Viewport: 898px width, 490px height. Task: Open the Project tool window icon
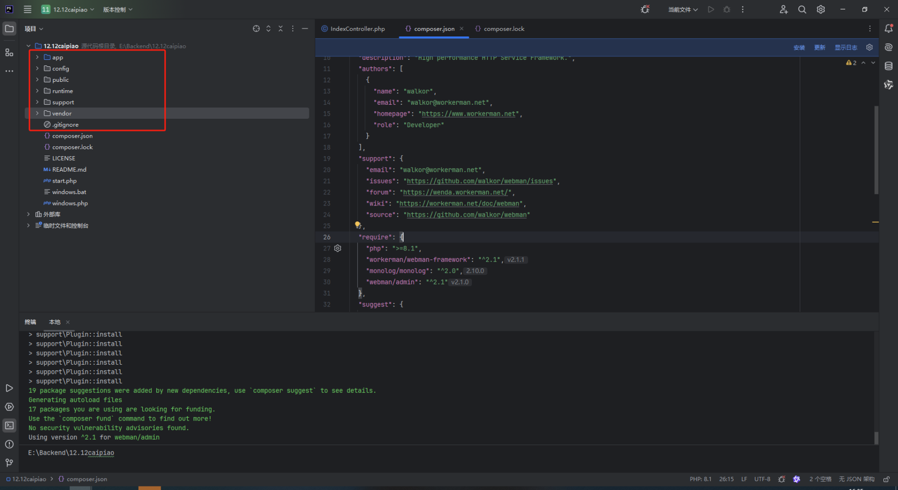(9, 29)
